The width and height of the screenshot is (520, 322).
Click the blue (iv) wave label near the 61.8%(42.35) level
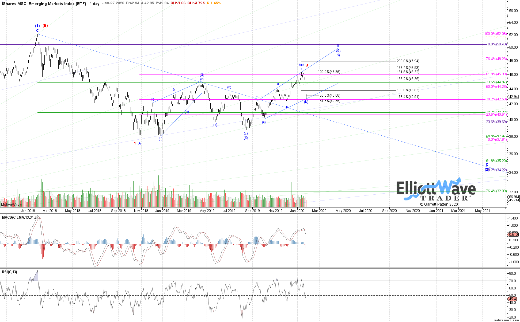tap(306, 102)
